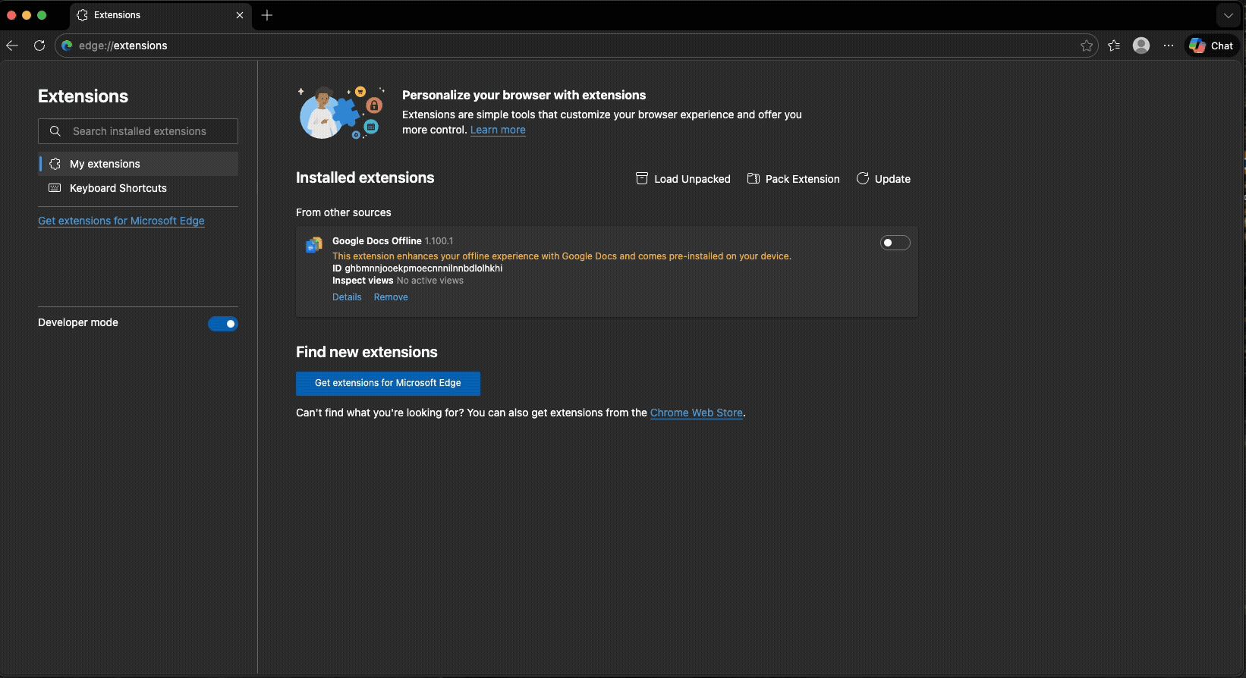
Task: Open the profile avatar menu
Action: point(1141,46)
